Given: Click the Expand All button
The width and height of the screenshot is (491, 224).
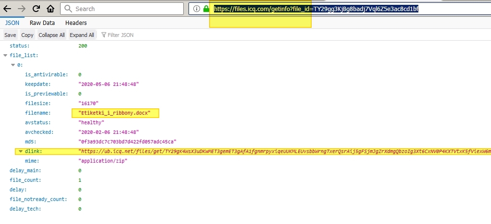Looking at the screenshot, I should coord(82,35).
